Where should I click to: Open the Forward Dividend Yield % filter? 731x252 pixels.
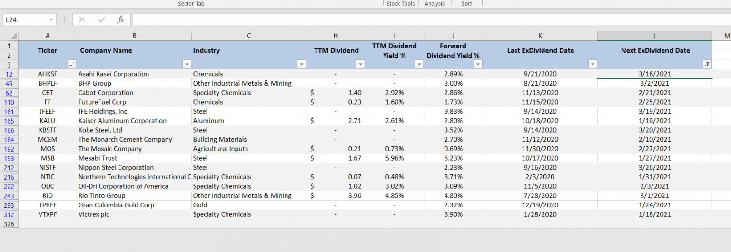click(478, 64)
